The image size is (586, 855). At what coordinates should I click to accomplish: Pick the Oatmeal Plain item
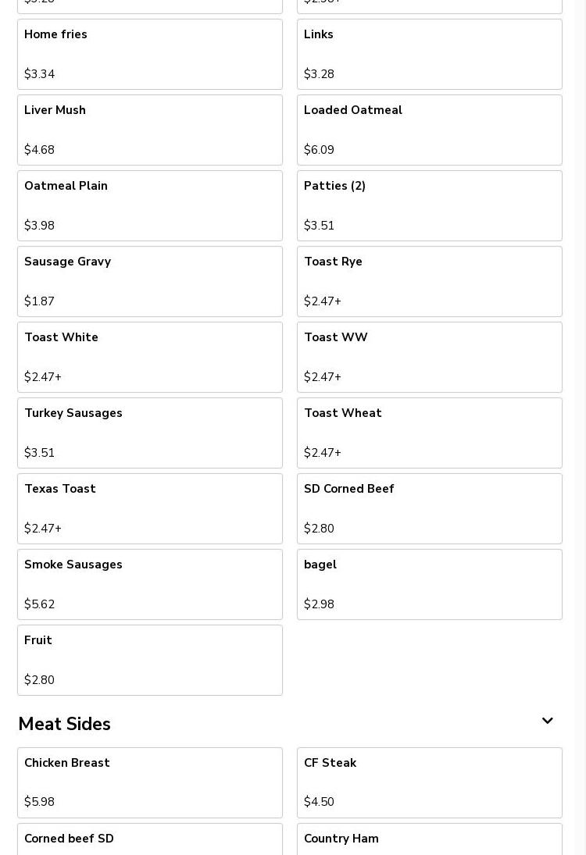[x=149, y=205]
